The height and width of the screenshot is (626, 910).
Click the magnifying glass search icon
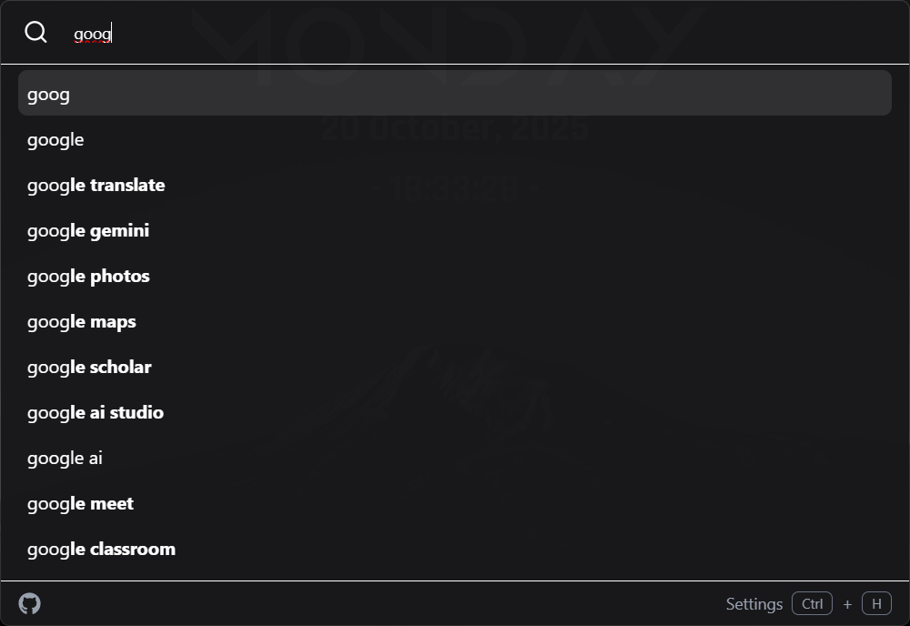(35, 33)
